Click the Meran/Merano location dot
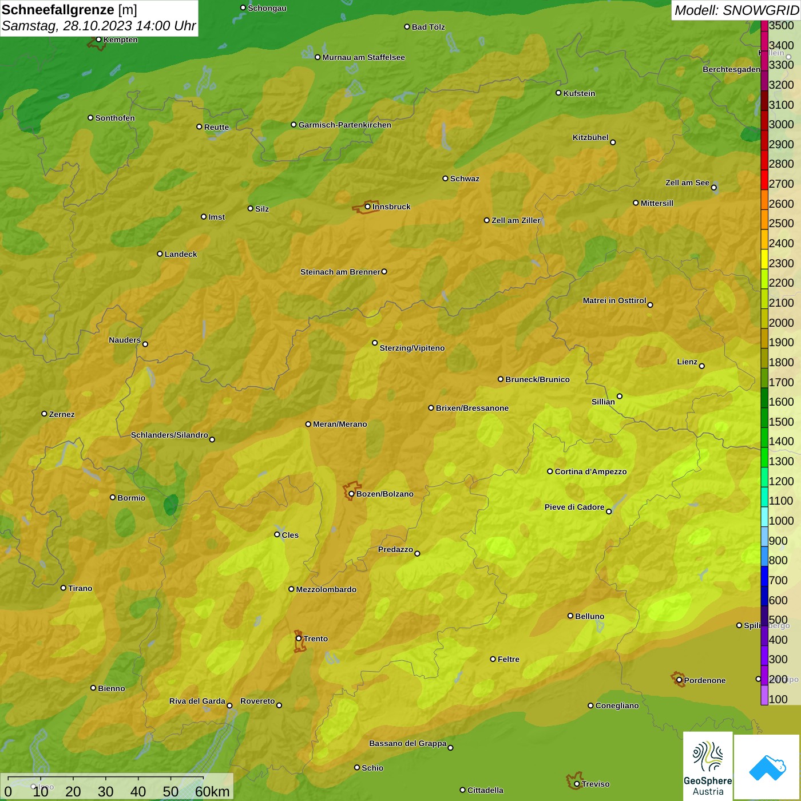Image resolution: width=801 pixels, height=801 pixels. [308, 424]
